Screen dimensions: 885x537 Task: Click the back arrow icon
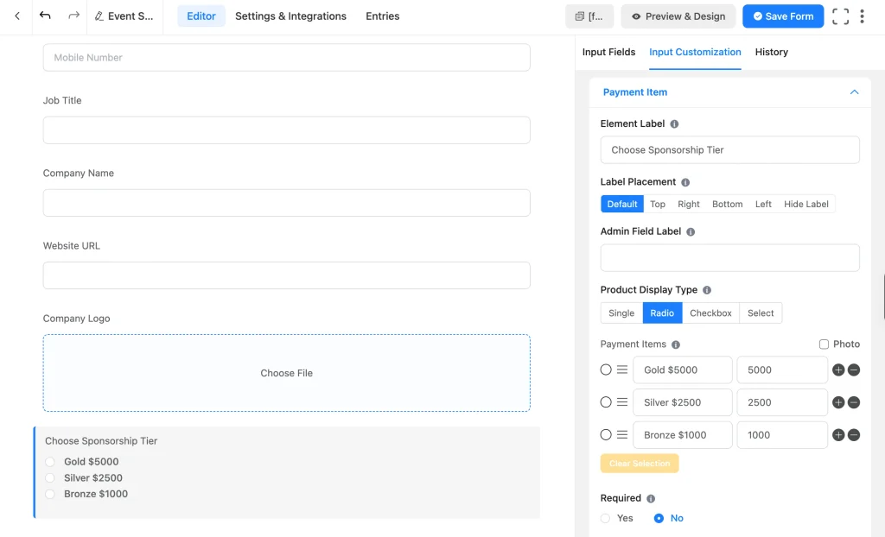pyautogui.click(x=17, y=16)
